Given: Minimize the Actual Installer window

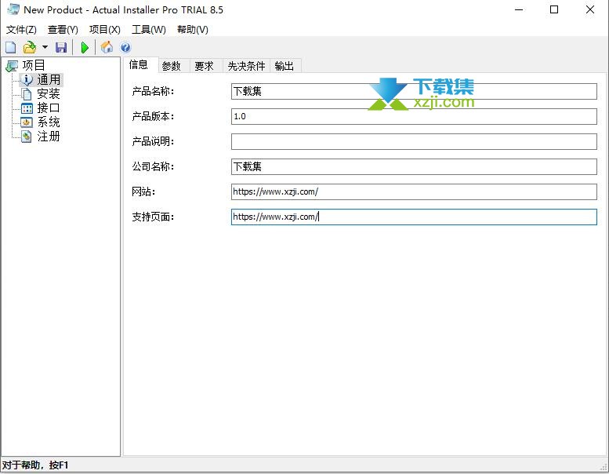Looking at the screenshot, I should (x=519, y=9).
